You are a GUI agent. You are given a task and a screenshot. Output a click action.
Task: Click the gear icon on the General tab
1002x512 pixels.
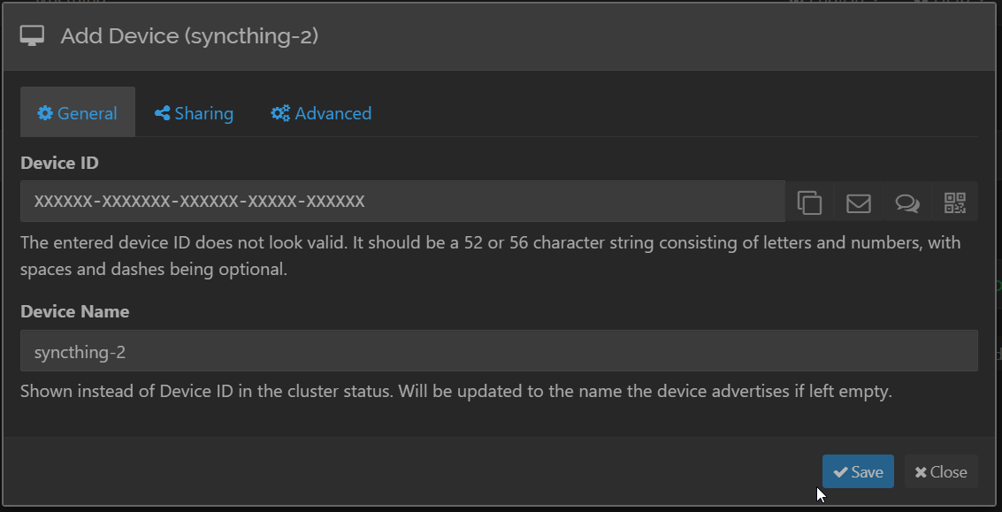click(44, 112)
